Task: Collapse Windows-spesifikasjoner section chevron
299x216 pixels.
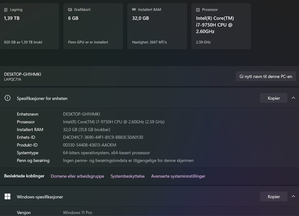Action: [x=293, y=196]
